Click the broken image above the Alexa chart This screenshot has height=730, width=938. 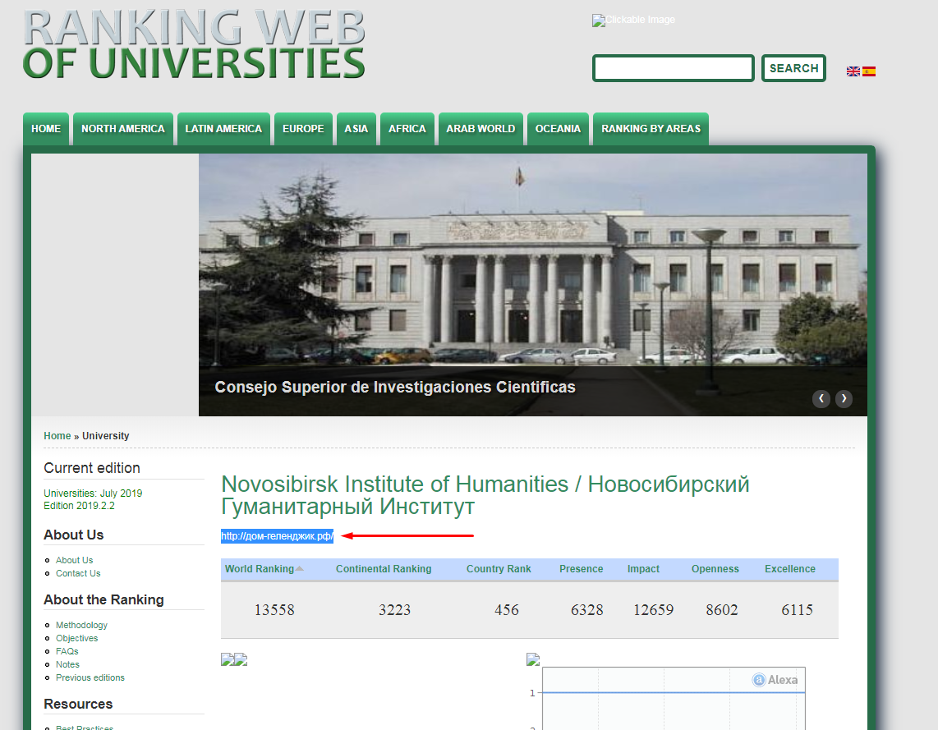[533, 659]
